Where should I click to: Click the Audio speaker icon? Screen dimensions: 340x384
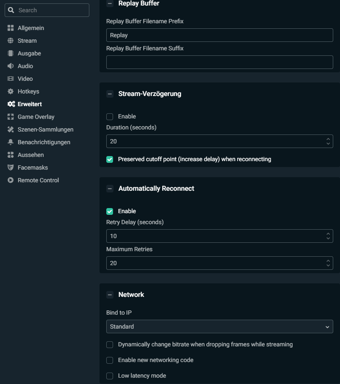[11, 66]
